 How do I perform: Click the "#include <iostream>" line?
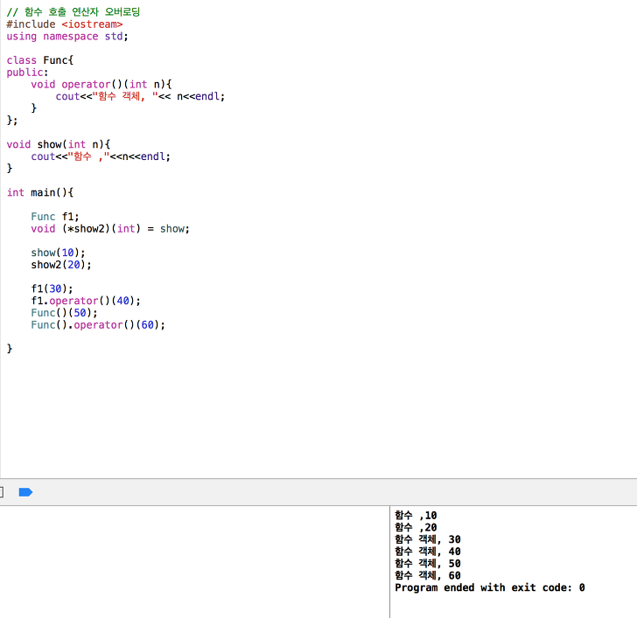(x=65, y=24)
